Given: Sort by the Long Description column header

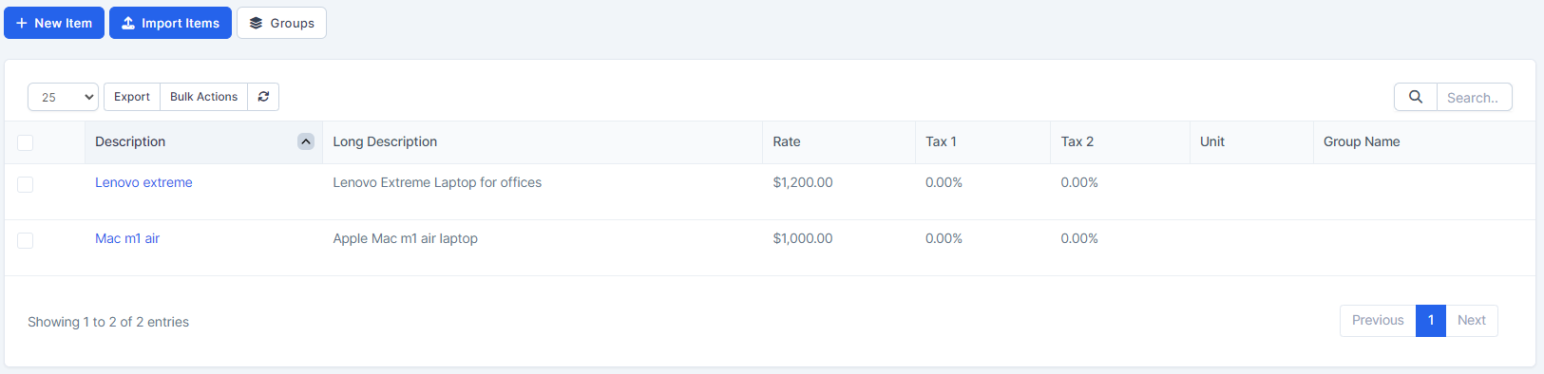Looking at the screenshot, I should point(385,141).
